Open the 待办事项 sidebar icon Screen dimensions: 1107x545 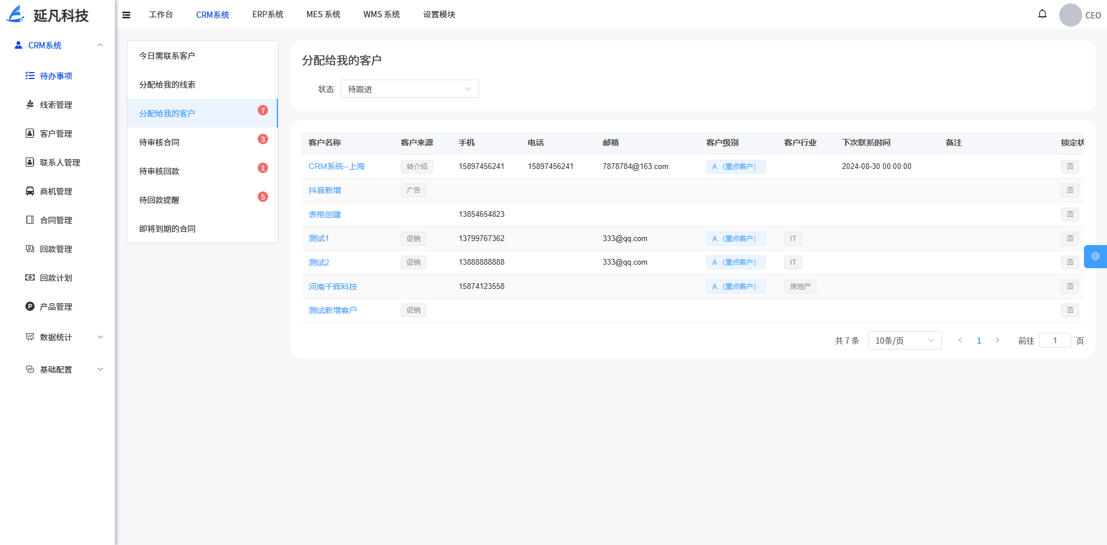[x=30, y=76]
